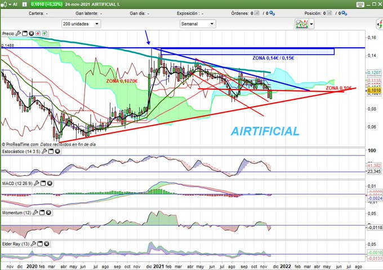Open the chart style candlestick icon
Viewport: 383px width, 270px height.
(x=4, y=5)
